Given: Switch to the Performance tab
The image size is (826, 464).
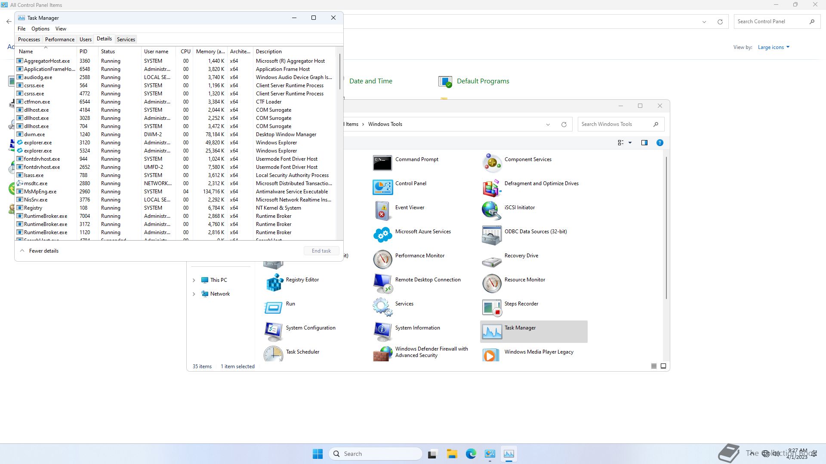Looking at the screenshot, I should pos(60,40).
